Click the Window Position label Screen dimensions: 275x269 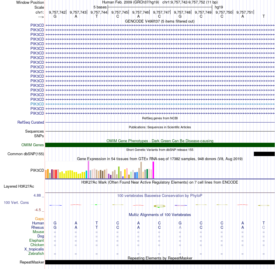(30, 2)
